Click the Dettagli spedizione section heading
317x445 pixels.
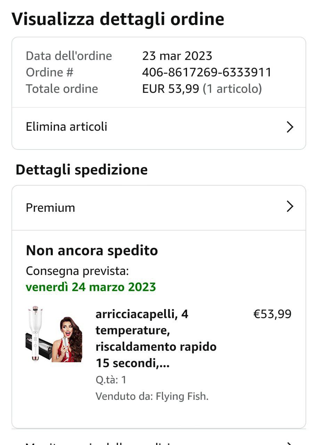pos(82,170)
